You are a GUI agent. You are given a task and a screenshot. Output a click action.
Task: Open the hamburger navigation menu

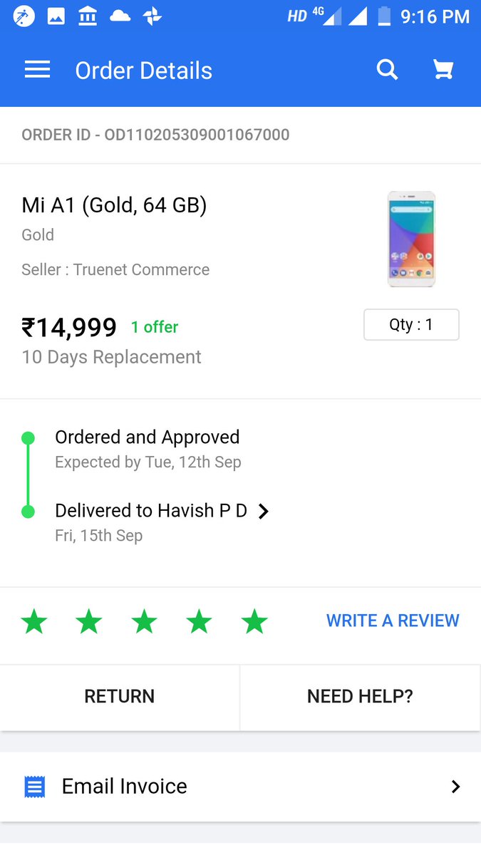click(x=37, y=70)
